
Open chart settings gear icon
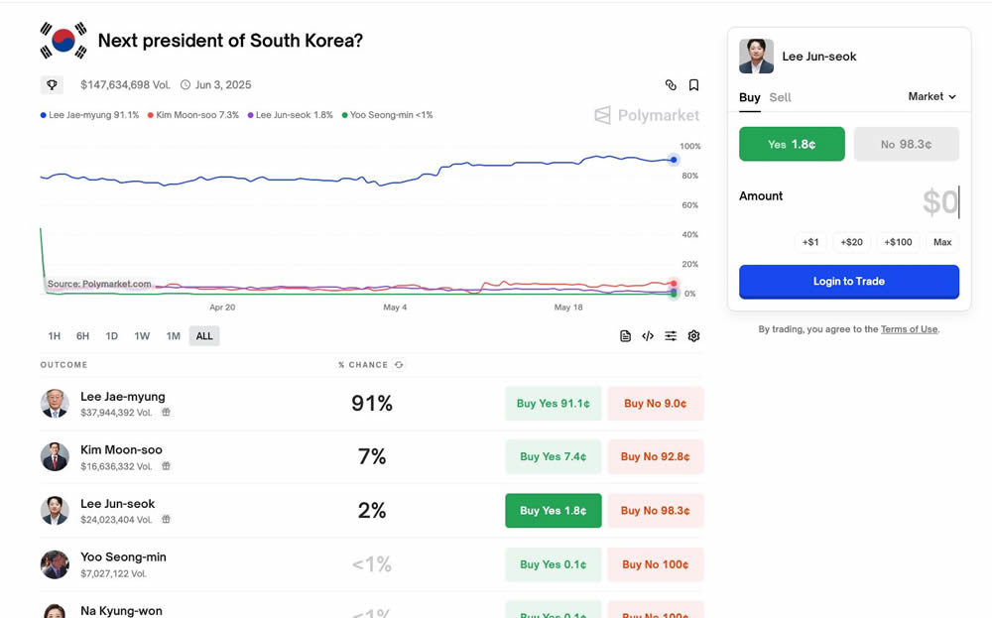tap(693, 336)
